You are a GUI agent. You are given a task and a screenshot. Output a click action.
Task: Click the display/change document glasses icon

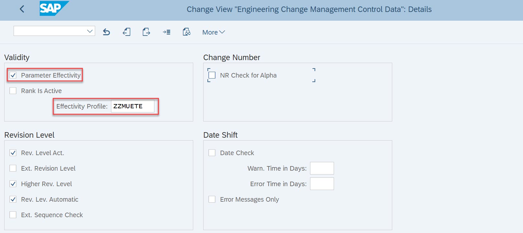[x=186, y=32]
